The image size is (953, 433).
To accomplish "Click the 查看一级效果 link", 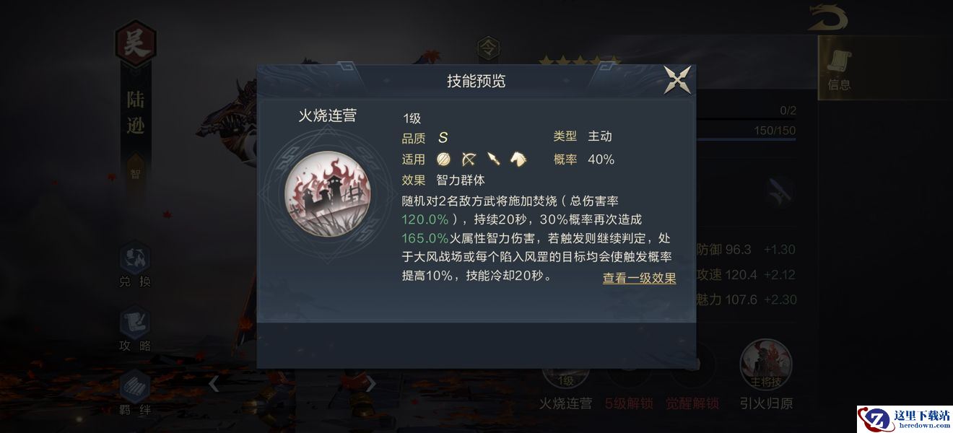I will 640,278.
